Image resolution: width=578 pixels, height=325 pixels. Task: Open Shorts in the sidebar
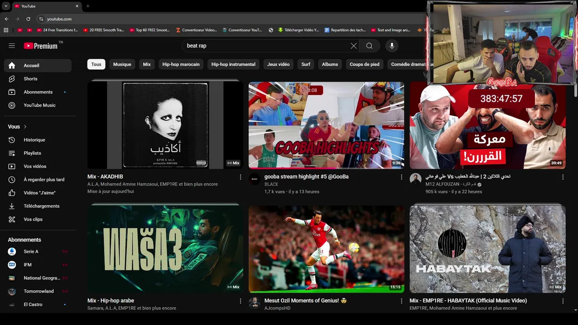[38, 79]
